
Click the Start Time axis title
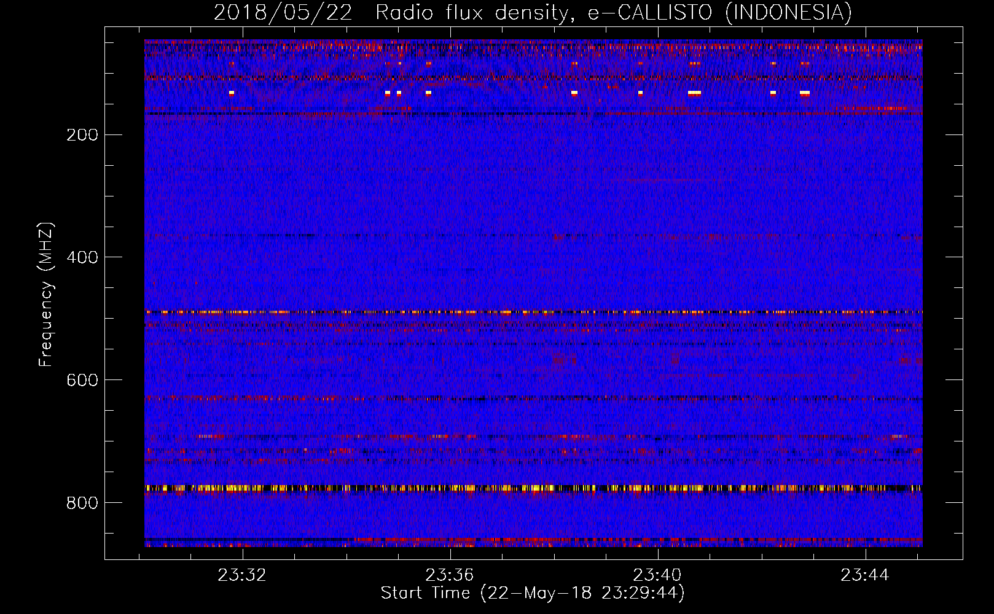coord(533,593)
